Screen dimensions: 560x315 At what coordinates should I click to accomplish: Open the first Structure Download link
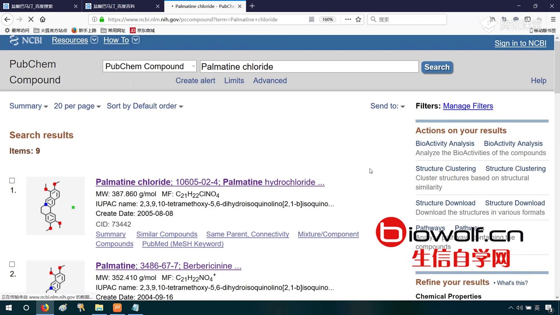tap(445, 203)
